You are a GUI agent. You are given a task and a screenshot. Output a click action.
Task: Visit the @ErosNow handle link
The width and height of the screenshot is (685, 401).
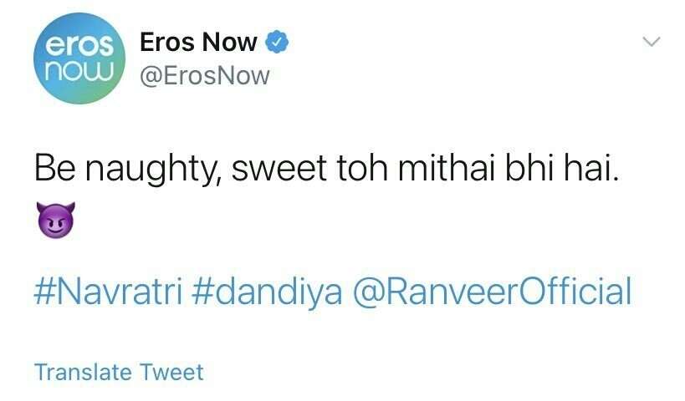(204, 76)
